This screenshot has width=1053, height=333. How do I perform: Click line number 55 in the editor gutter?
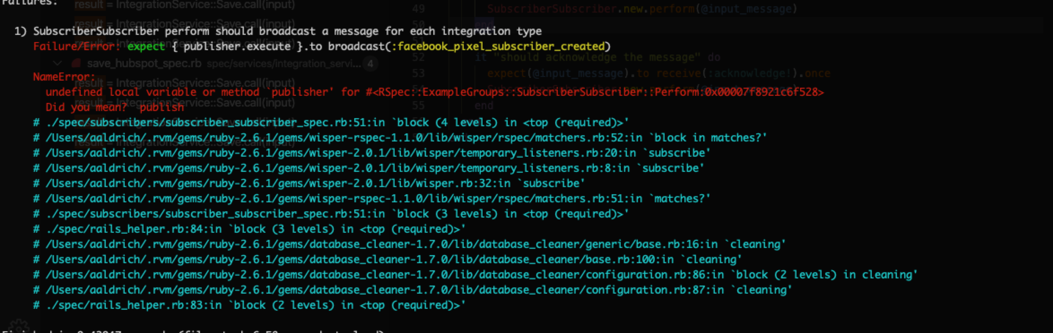418,106
